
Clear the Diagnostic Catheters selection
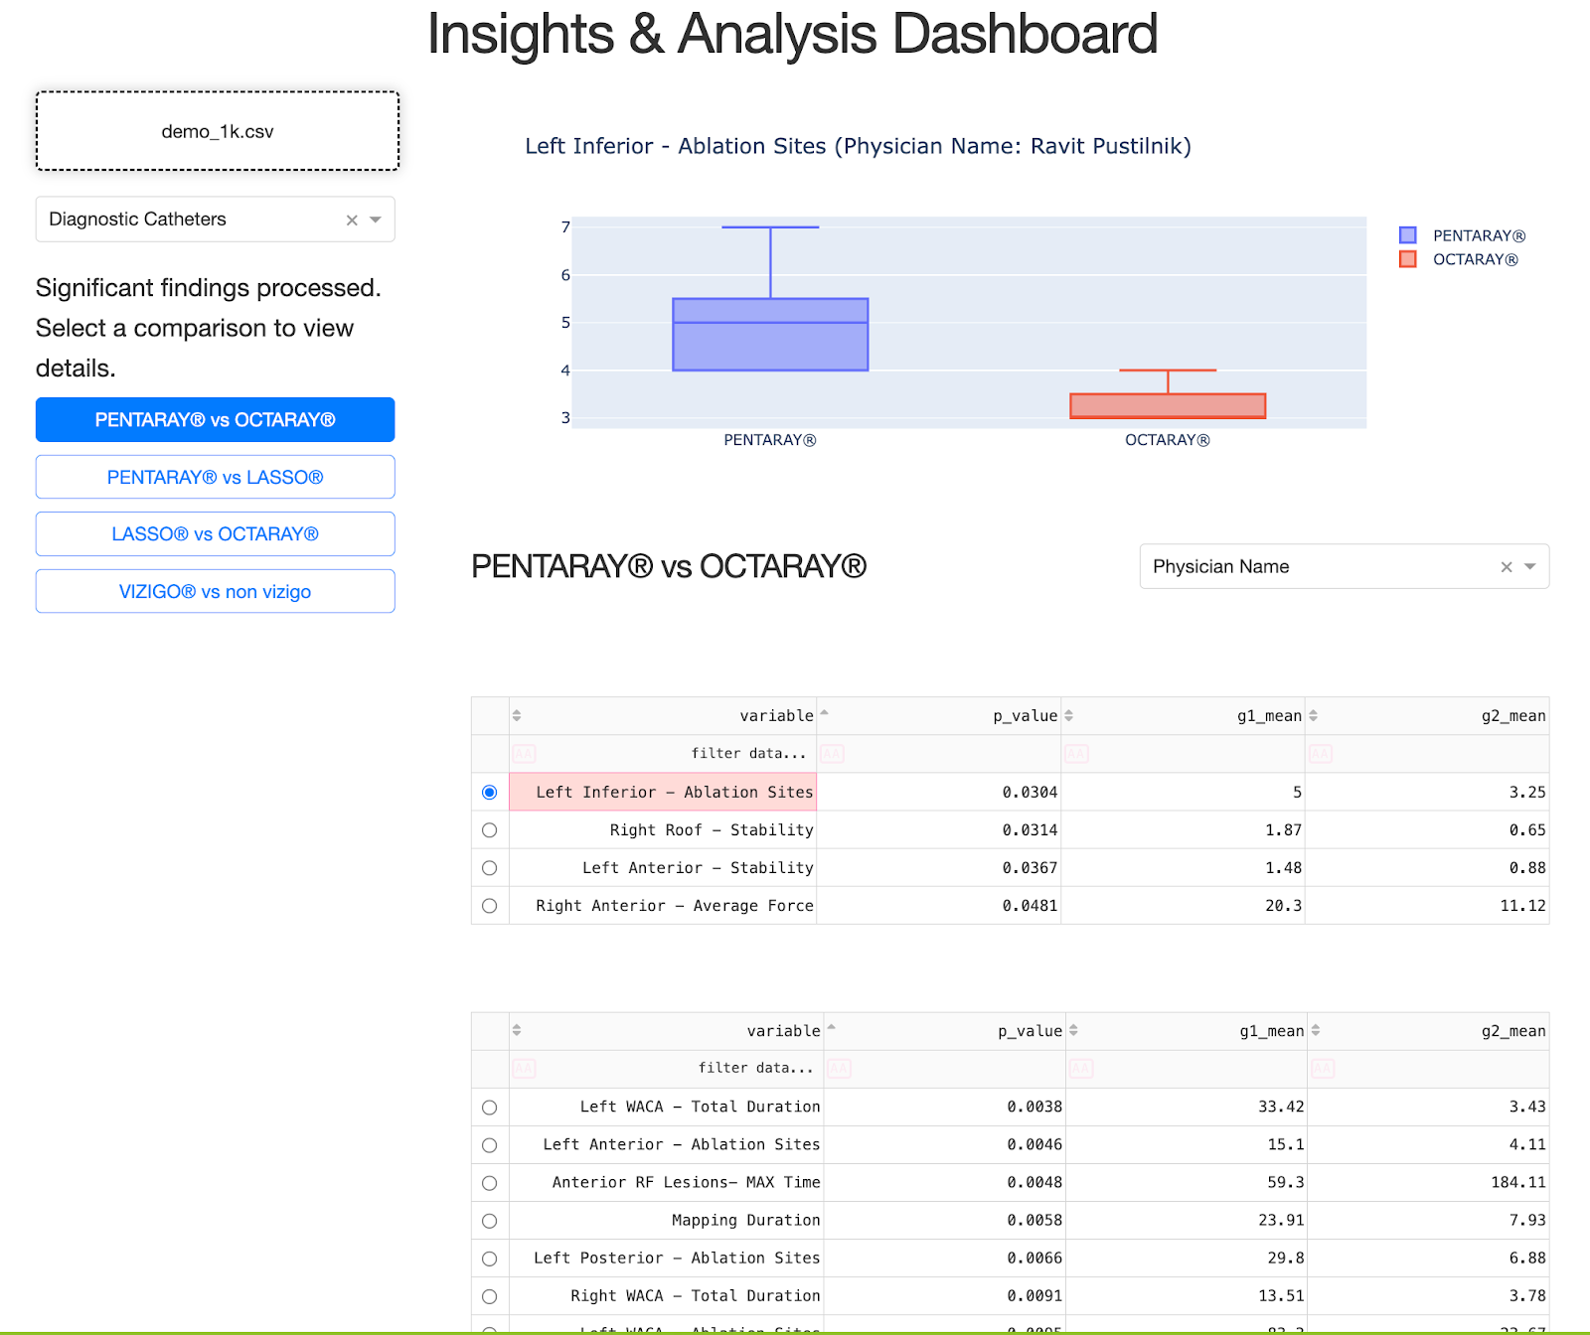(352, 221)
